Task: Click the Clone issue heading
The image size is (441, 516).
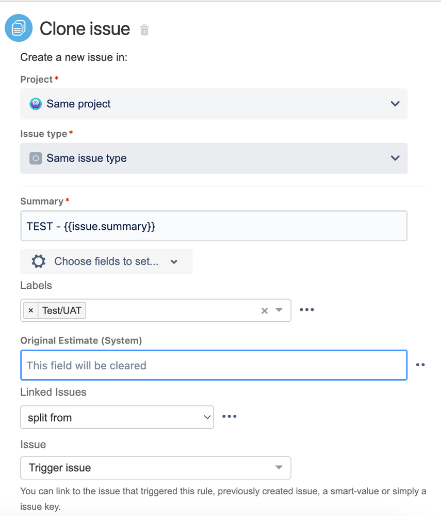Action: coord(85,28)
